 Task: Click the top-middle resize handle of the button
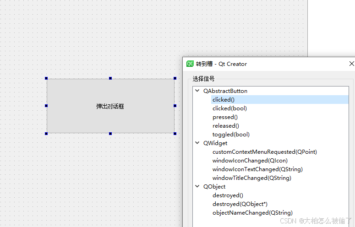110,78
